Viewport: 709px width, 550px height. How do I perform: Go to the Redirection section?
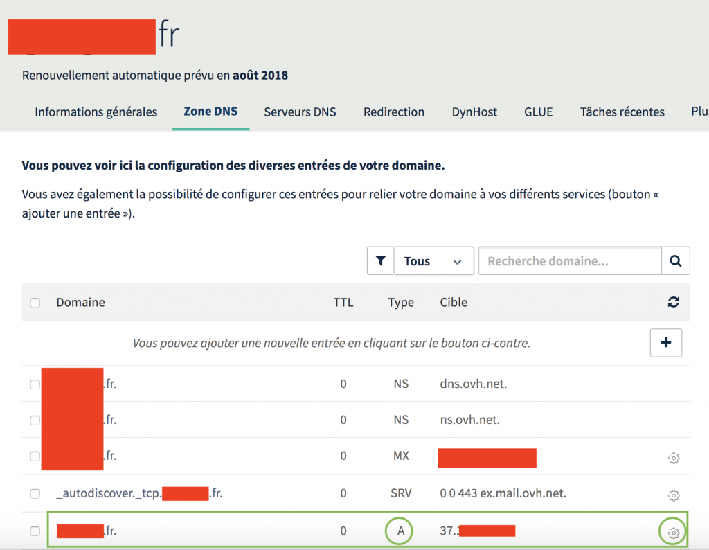tap(393, 112)
